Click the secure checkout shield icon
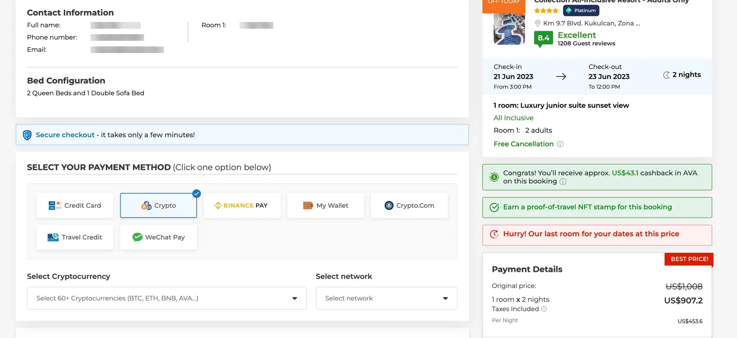Image resolution: width=737 pixels, height=338 pixels. click(27, 135)
